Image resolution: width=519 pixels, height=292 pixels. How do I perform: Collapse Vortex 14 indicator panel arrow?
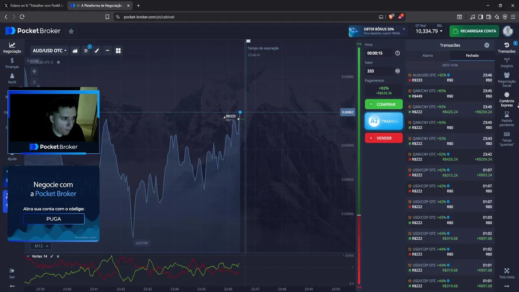point(28,256)
